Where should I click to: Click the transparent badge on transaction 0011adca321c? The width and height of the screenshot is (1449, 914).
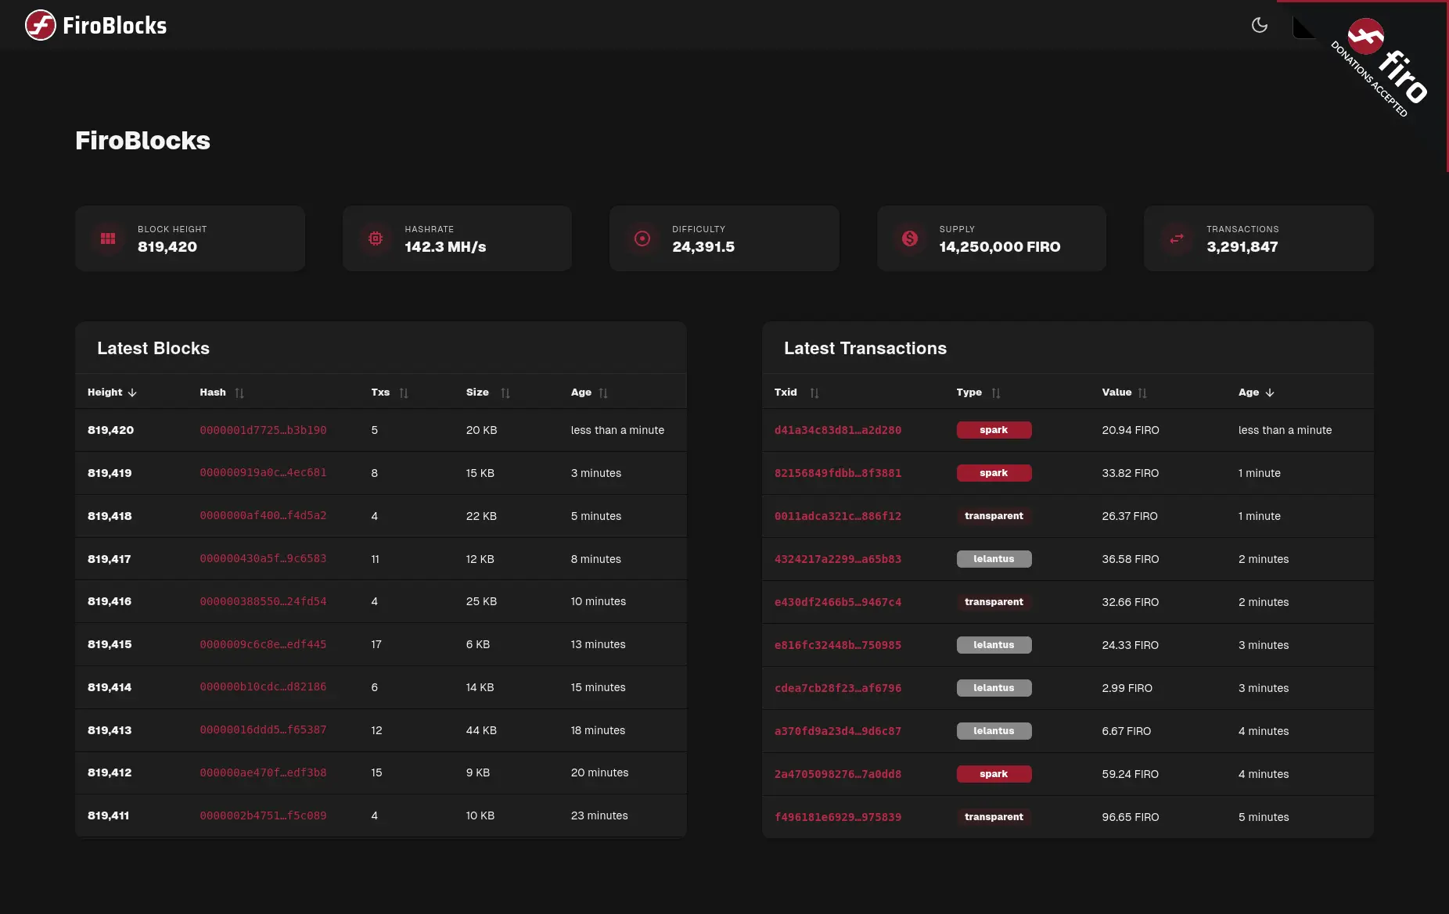pyautogui.click(x=994, y=515)
